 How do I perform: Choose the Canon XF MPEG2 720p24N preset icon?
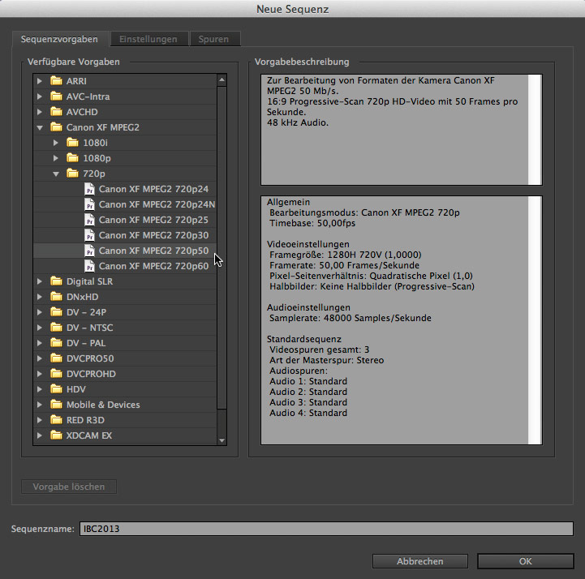pyautogui.click(x=90, y=204)
